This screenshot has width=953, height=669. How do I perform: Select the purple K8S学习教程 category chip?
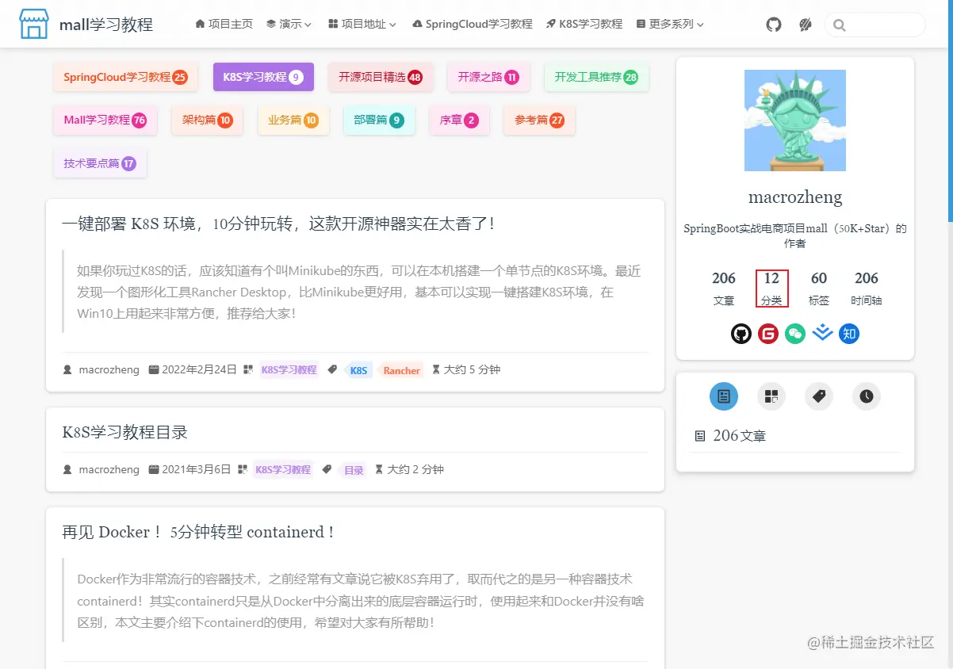(x=263, y=77)
